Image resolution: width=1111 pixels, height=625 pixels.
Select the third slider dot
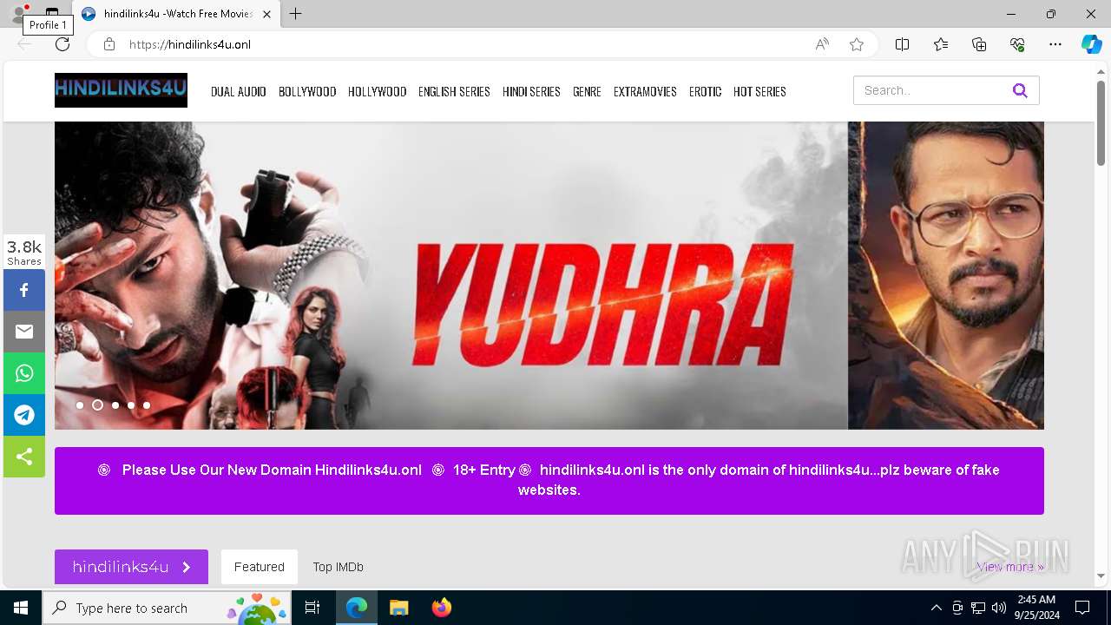point(115,405)
